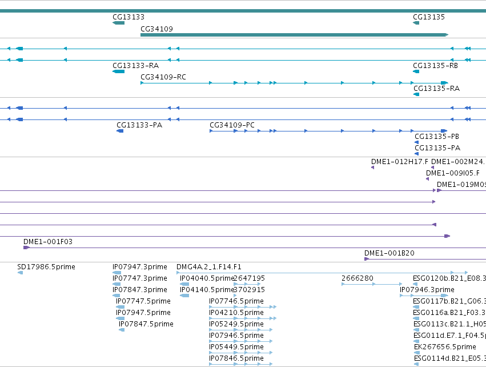Image resolution: width=486 pixels, height=367 pixels.
Task: Click the CG13133-RA transcript glyph
Action: tap(118, 71)
